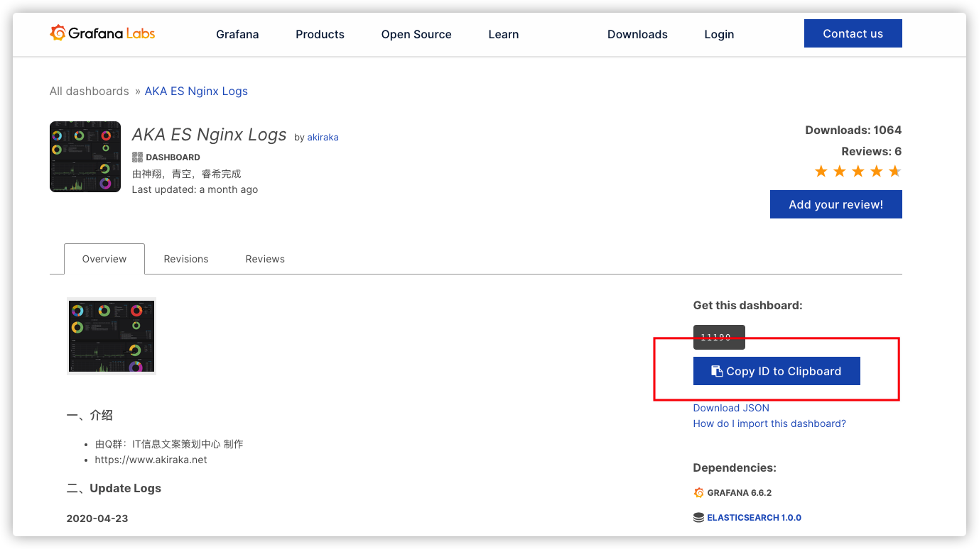
Task: Open the Open Source menu
Action: (x=416, y=34)
